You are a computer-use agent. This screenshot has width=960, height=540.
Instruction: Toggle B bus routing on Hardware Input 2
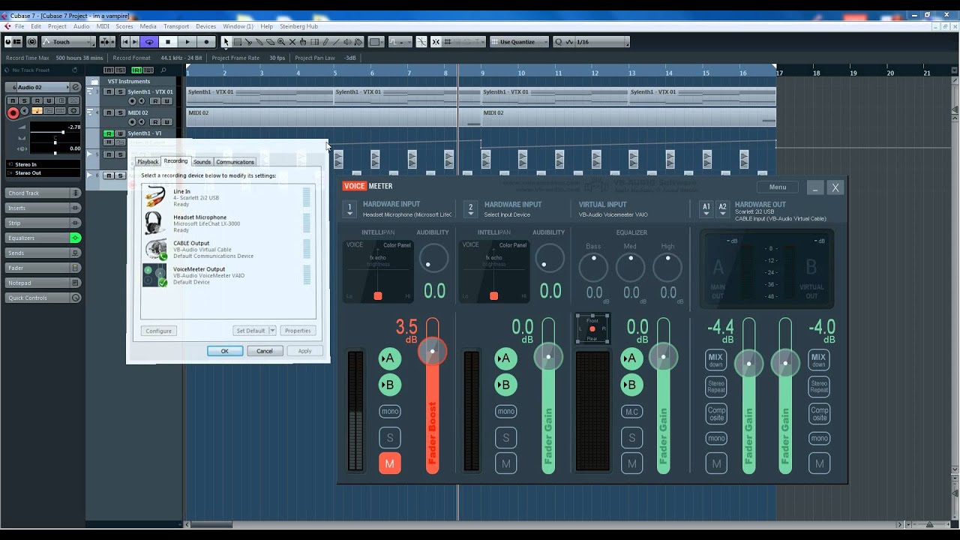(505, 385)
